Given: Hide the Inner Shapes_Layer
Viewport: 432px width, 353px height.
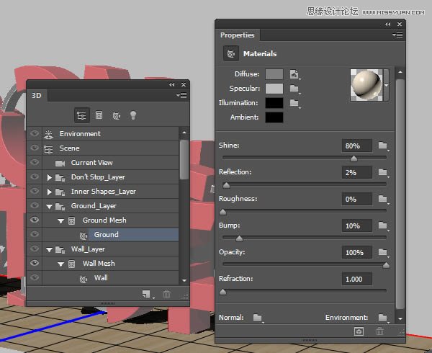Looking at the screenshot, I should click(35, 191).
